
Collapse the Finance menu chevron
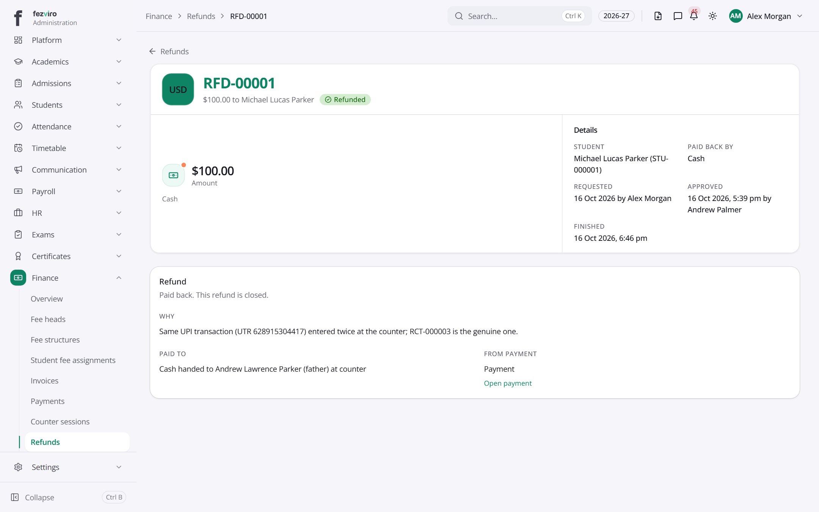(x=119, y=278)
